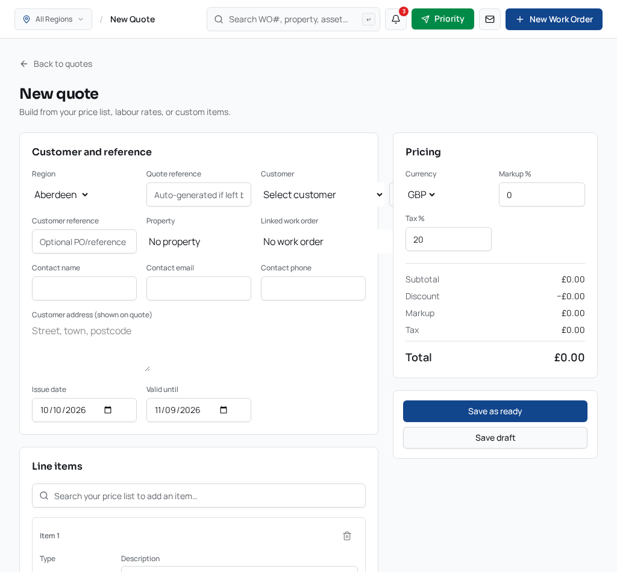Click the Subtotal label
617x572 pixels.
tap(422, 279)
